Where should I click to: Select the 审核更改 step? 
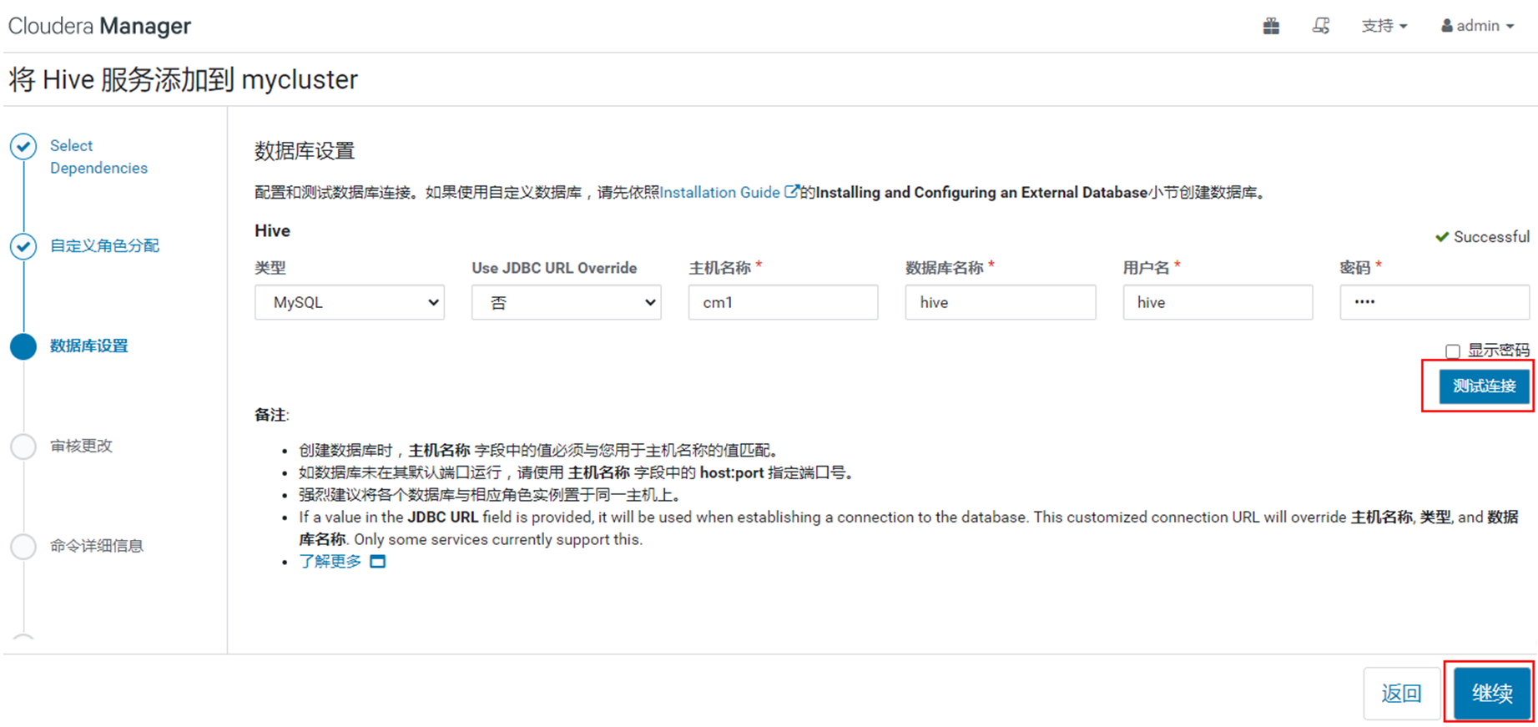[81, 446]
